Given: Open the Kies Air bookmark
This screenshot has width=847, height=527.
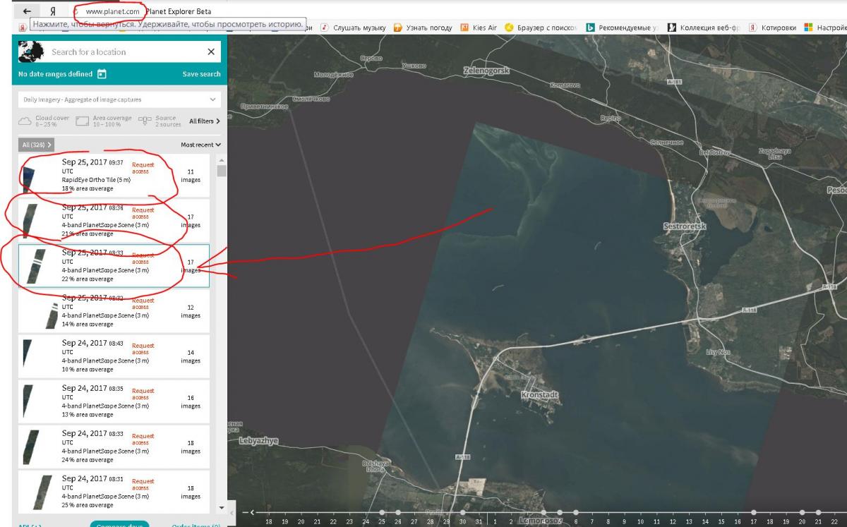Looking at the screenshot, I should 479,28.
